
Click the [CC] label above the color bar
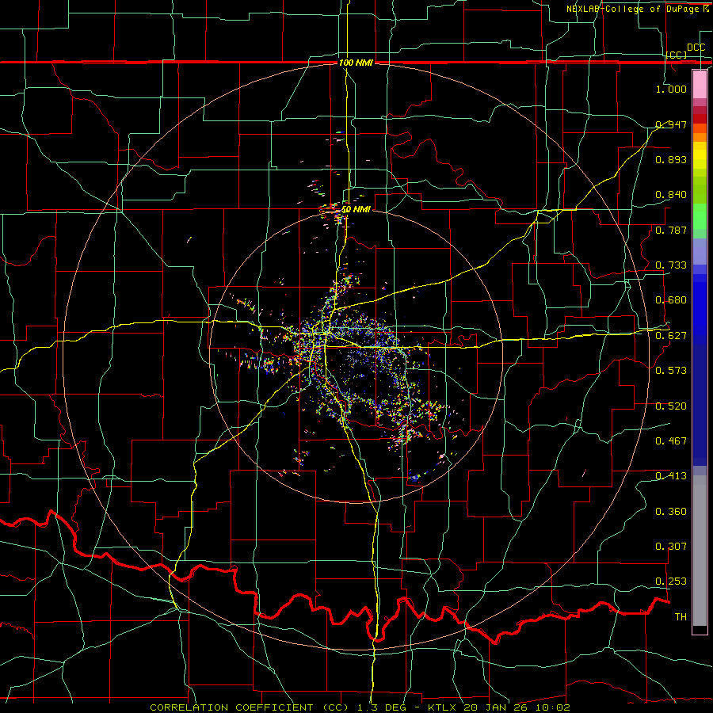(677, 55)
